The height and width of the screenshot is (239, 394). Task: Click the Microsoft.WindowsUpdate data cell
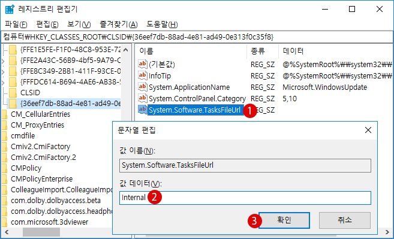click(324, 87)
